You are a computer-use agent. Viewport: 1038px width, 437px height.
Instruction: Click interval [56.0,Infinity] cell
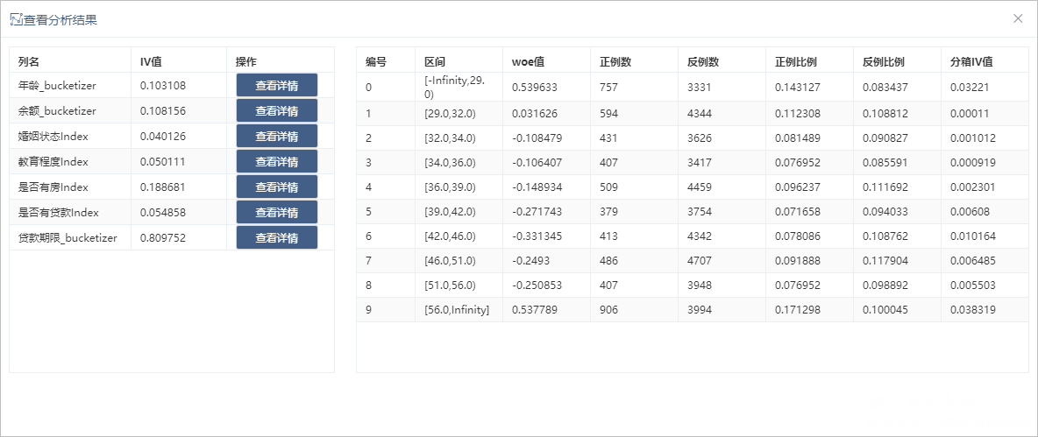point(459,310)
